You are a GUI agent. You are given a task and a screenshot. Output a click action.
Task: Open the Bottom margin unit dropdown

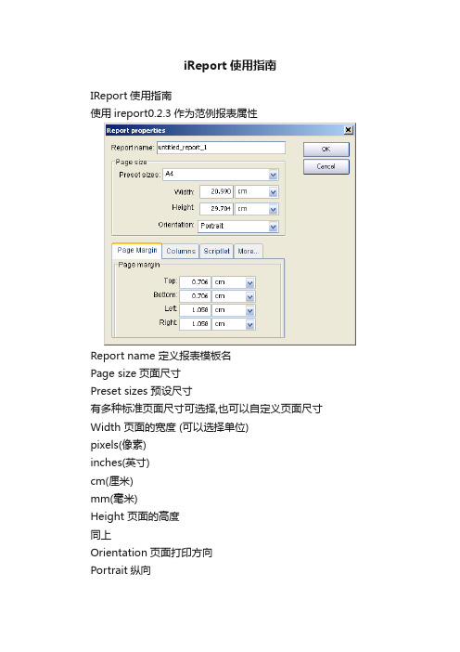click(x=234, y=296)
